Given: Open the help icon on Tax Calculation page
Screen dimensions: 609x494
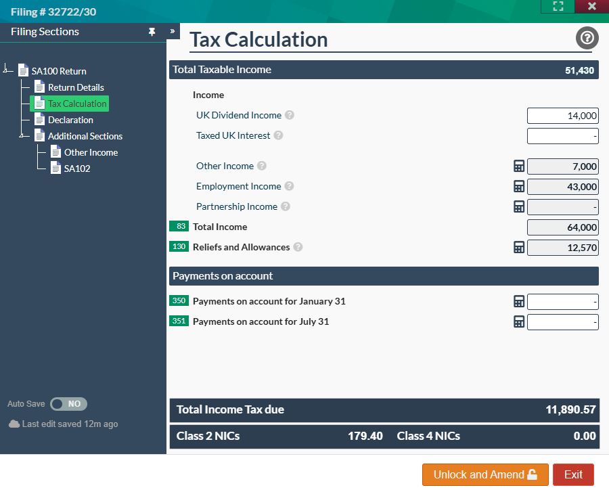Looking at the screenshot, I should point(586,38).
